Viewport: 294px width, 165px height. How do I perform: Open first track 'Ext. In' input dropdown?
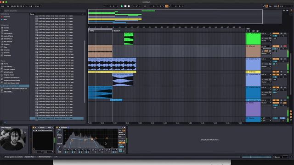point(266,33)
